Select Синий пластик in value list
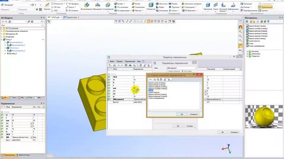Viewport: 284px width, 159px height. point(154,92)
